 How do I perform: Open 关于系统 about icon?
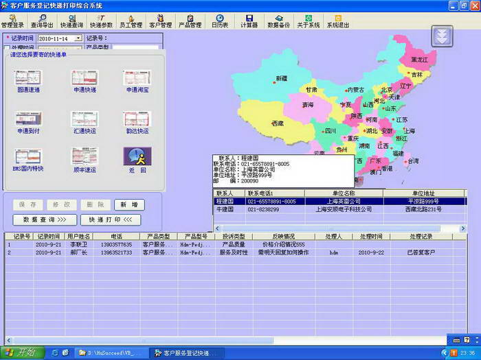pyautogui.click(x=309, y=21)
